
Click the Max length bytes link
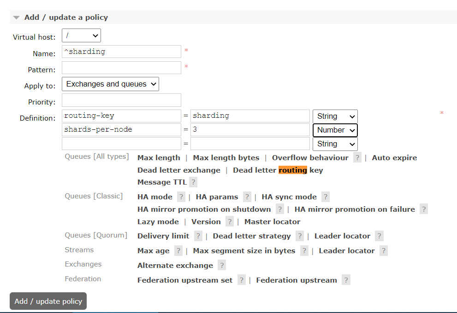[226, 158]
